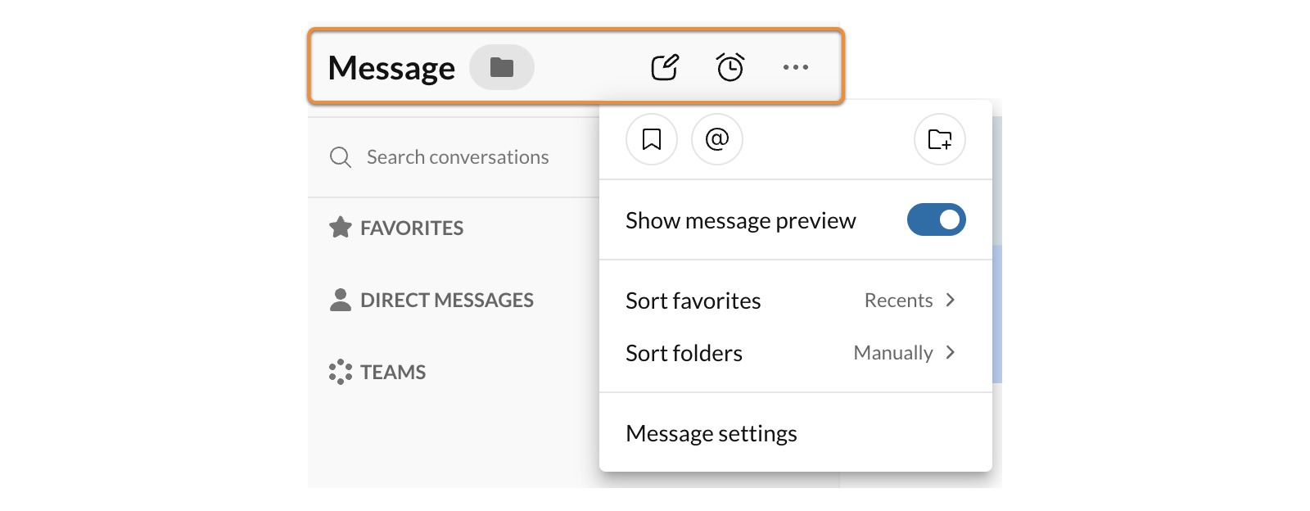Toggle Show message preview switch

[x=936, y=219]
